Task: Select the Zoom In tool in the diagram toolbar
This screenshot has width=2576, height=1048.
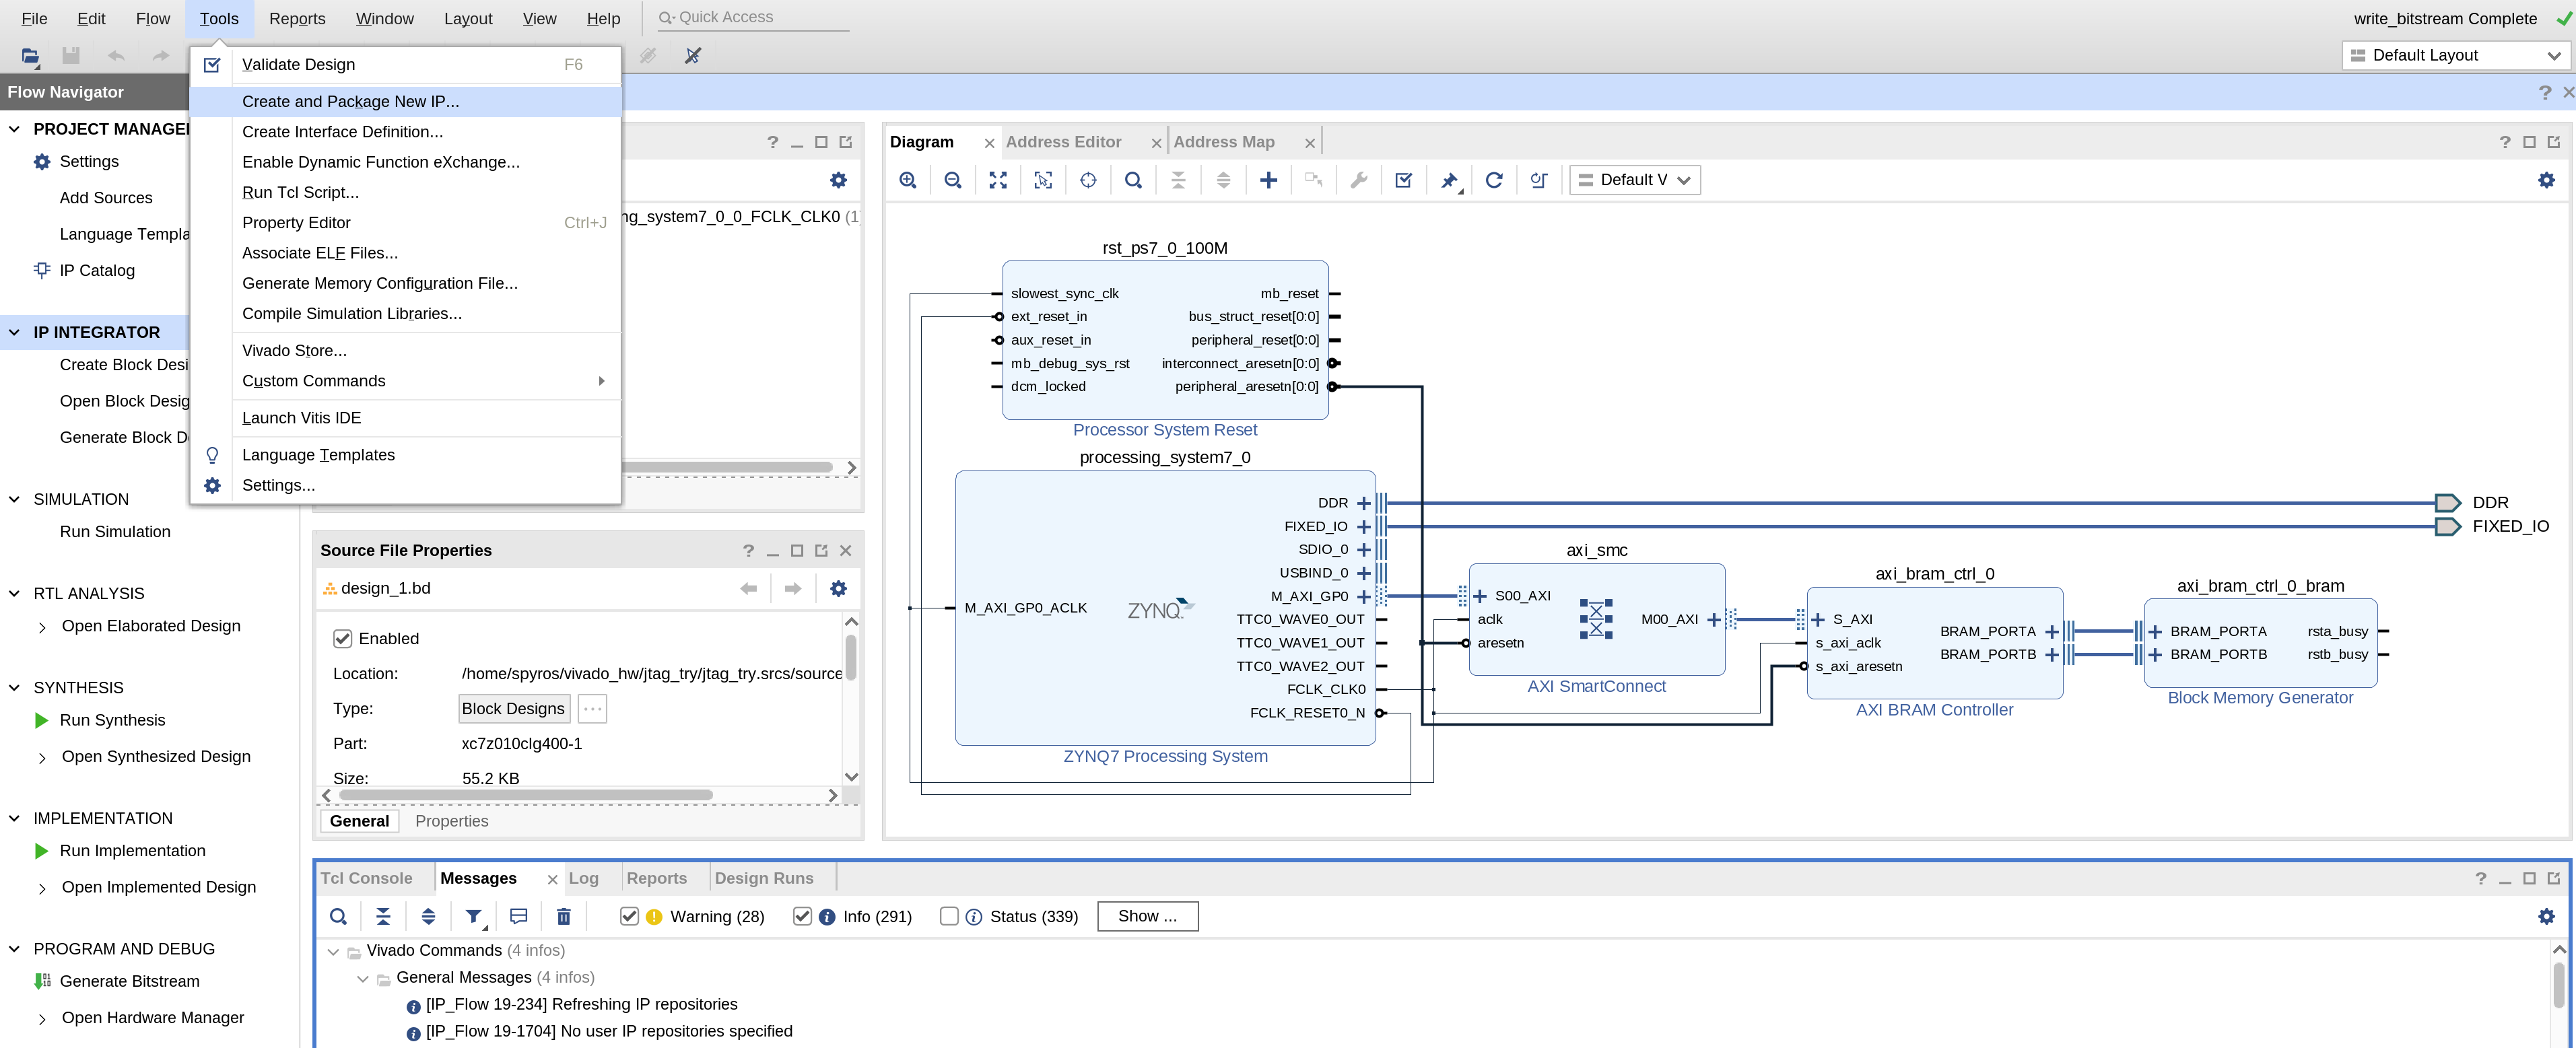Action: point(908,180)
